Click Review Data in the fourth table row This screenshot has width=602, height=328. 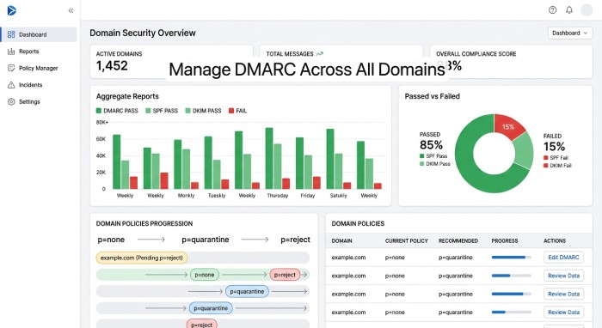click(563, 313)
